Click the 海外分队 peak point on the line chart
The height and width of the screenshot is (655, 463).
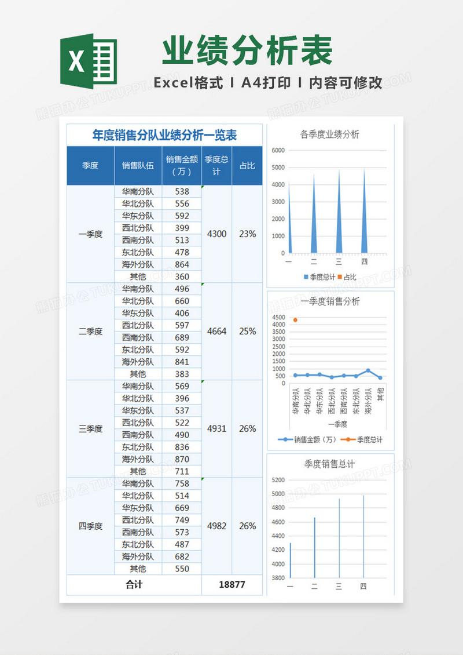(368, 370)
